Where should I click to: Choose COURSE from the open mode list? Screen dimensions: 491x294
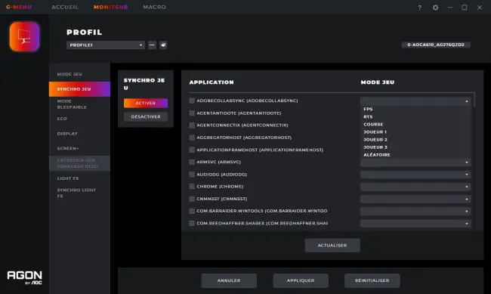click(373, 125)
